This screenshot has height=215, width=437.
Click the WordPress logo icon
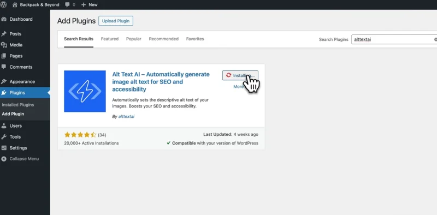click(4, 4)
